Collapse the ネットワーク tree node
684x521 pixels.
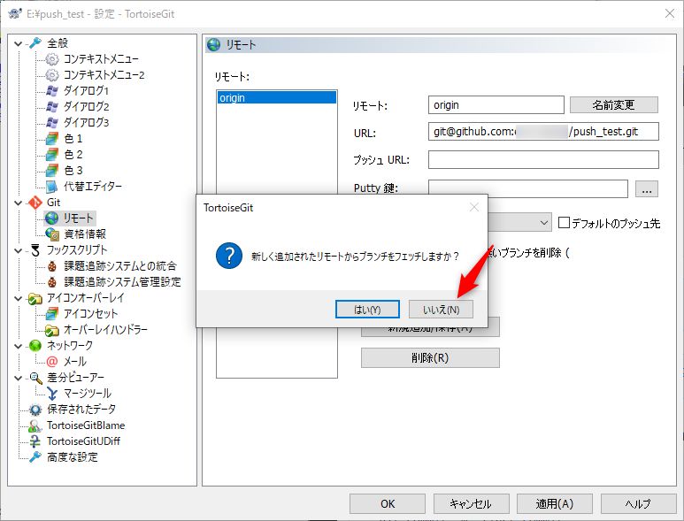pos(19,346)
